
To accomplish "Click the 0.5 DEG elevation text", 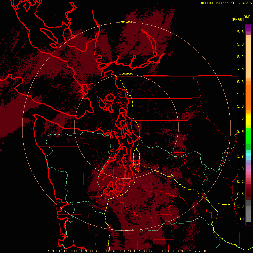I will 143,251.
